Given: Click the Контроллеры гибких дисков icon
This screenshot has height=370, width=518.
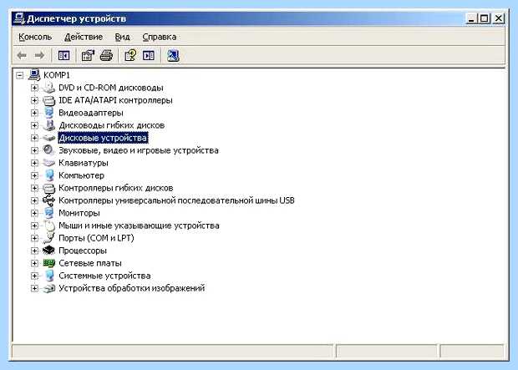Looking at the screenshot, I should [49, 188].
